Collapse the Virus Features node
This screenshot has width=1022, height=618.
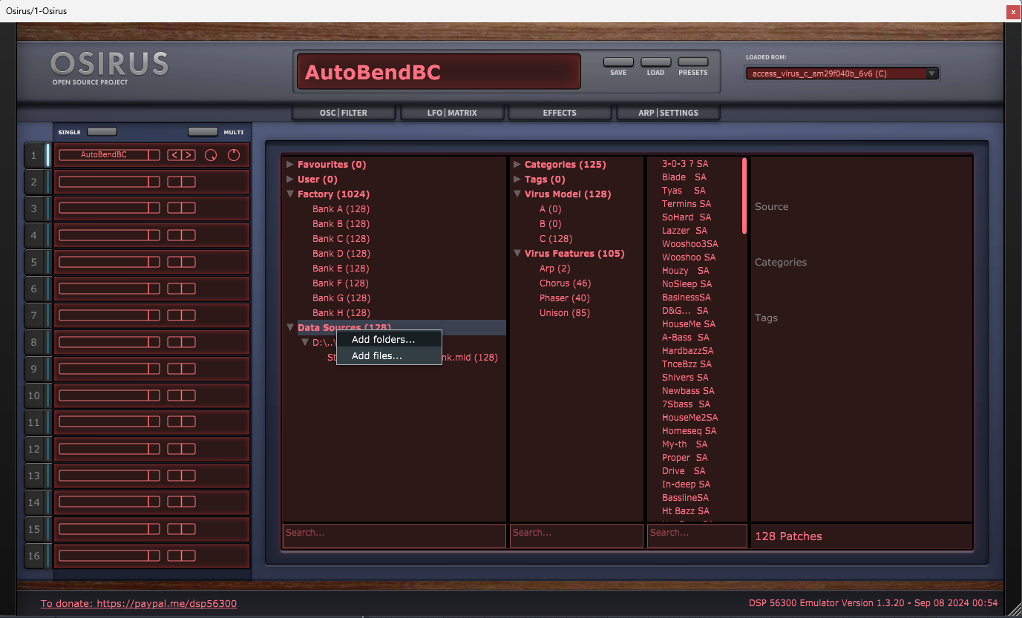(517, 254)
